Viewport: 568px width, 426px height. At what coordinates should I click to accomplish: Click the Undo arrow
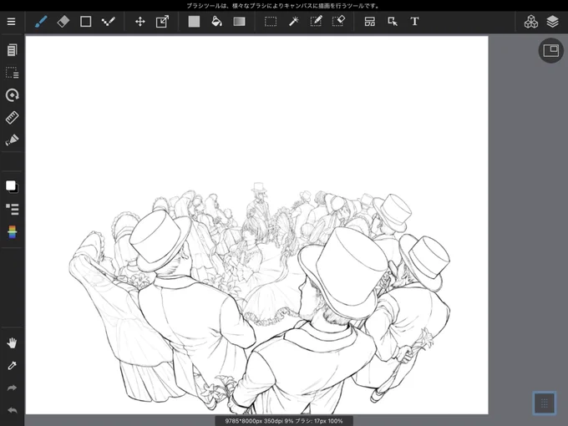point(12,410)
